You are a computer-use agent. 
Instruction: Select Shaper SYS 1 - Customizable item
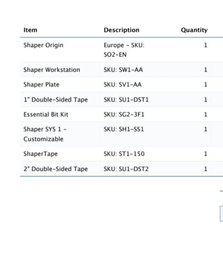click(45, 134)
